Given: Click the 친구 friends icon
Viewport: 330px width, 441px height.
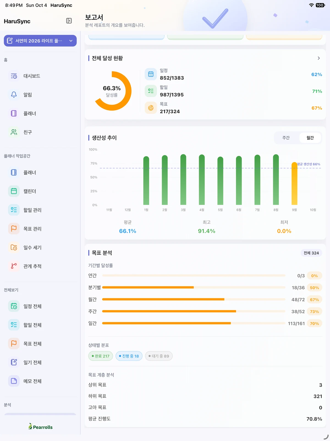Looking at the screenshot, I should [14, 132].
